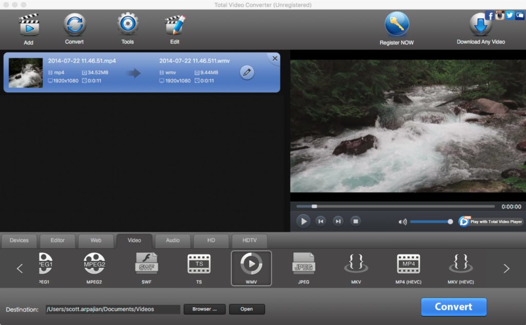Screen dimensions: 526x325
Task: Expand more formats with the right arrow
Action: tap(505, 268)
